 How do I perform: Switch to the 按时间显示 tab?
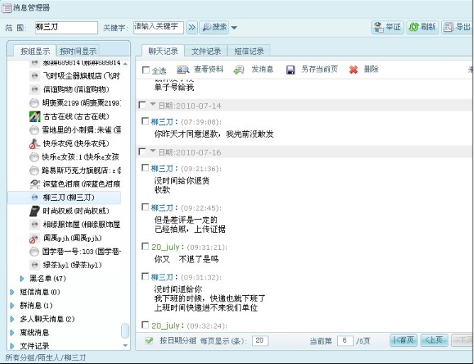click(79, 51)
